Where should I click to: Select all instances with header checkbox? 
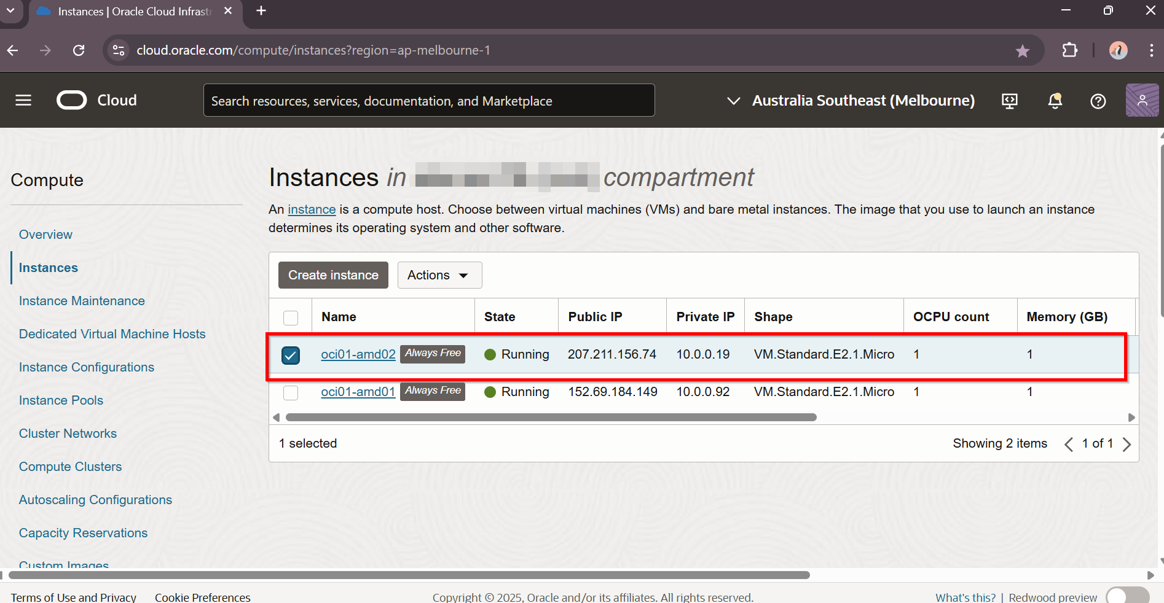[291, 317]
